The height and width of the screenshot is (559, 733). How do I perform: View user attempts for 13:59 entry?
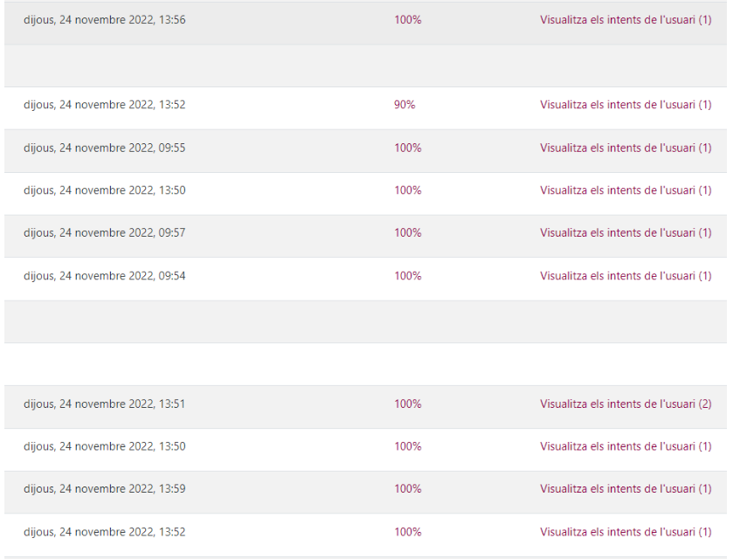coord(626,489)
